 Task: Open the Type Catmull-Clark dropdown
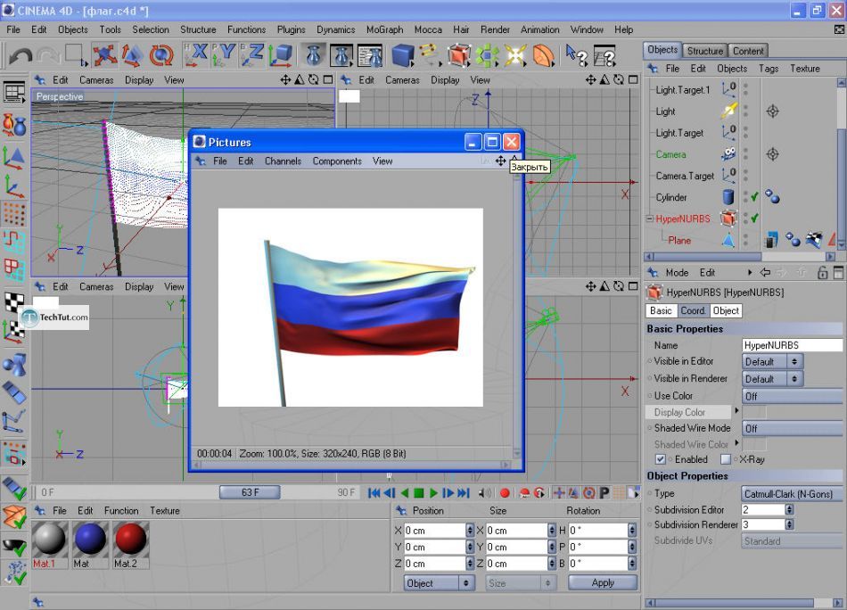(792, 494)
